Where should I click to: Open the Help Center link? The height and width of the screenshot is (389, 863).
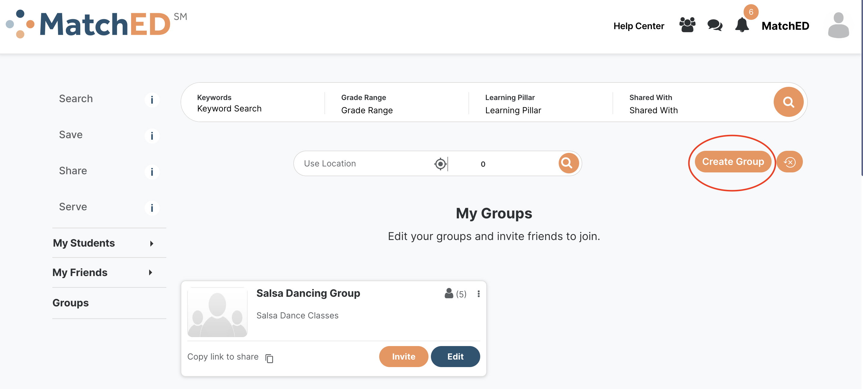point(639,26)
